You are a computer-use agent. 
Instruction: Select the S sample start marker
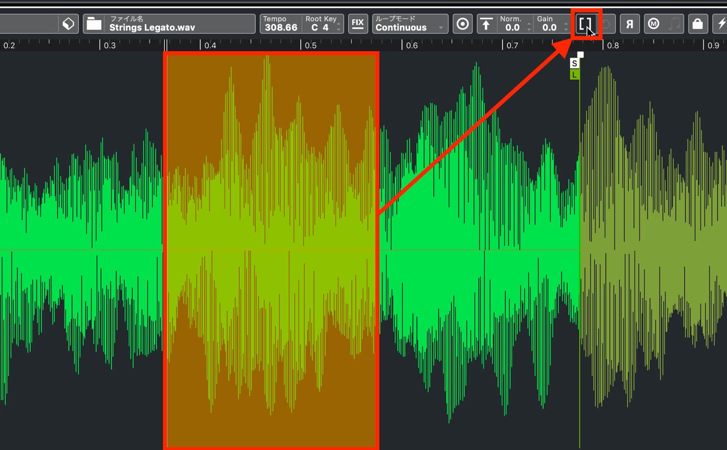(574, 63)
